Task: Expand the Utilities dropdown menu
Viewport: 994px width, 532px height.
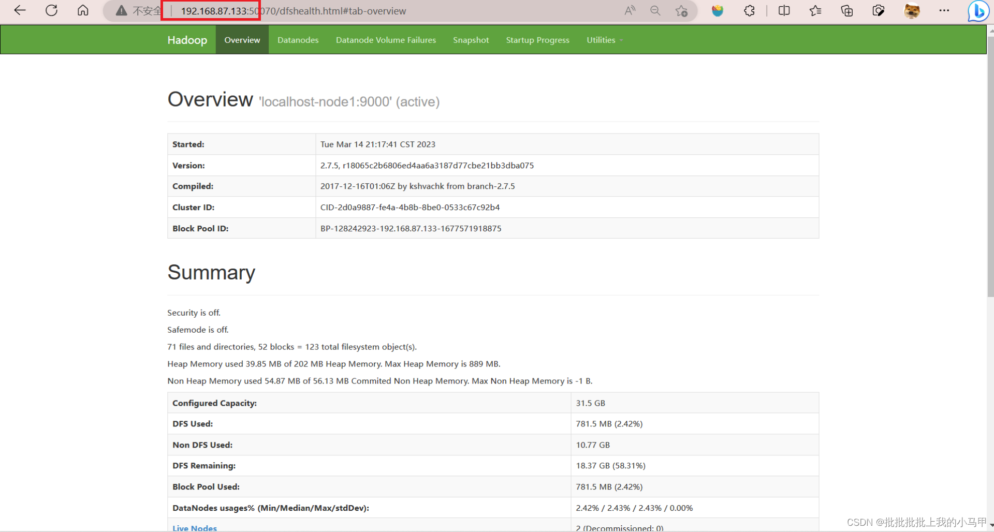Action: [604, 40]
